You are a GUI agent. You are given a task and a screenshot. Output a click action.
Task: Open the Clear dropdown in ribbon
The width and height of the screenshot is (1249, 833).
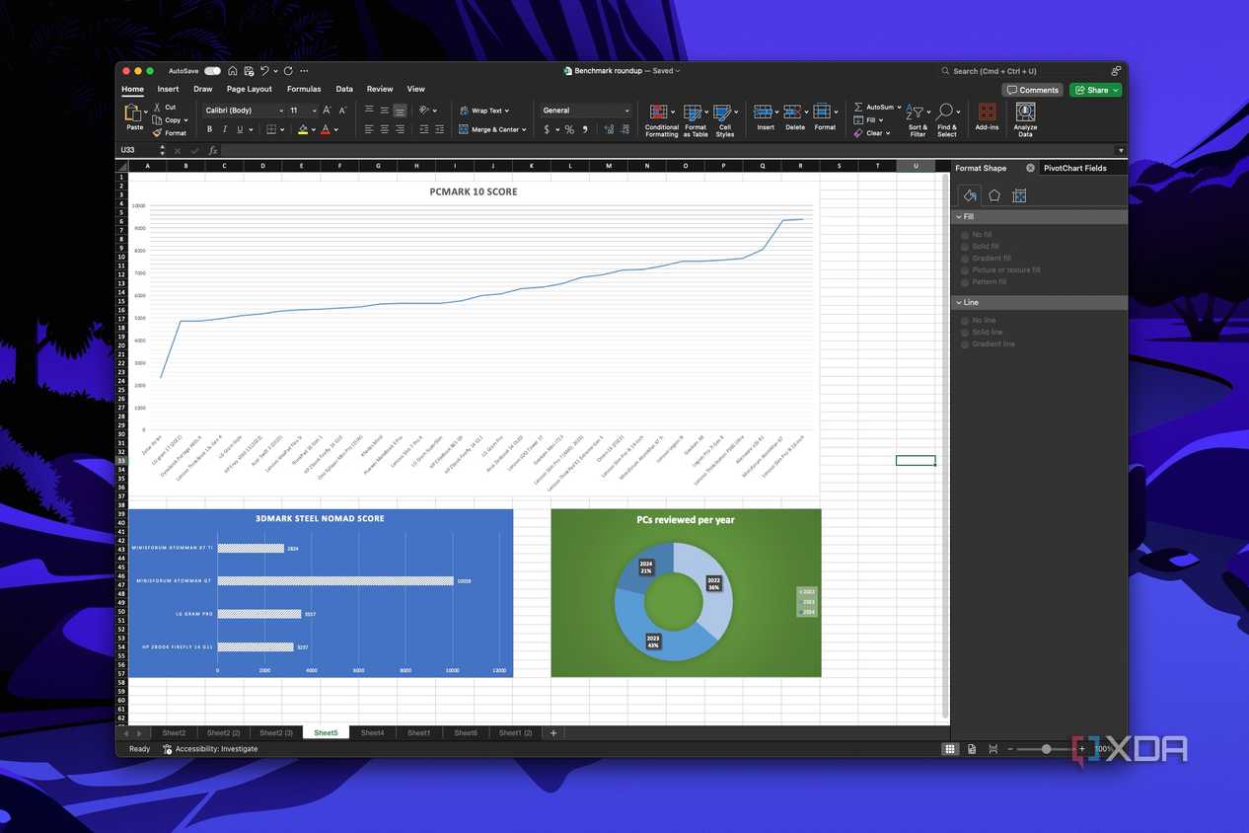(x=888, y=133)
